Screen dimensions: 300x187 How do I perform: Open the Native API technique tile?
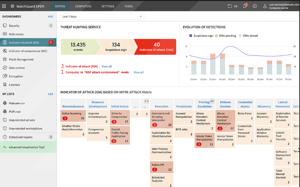tap(162, 167)
